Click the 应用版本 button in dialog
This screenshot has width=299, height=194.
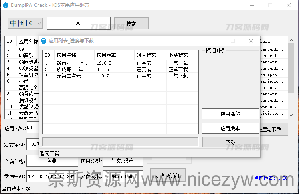coord(230,128)
